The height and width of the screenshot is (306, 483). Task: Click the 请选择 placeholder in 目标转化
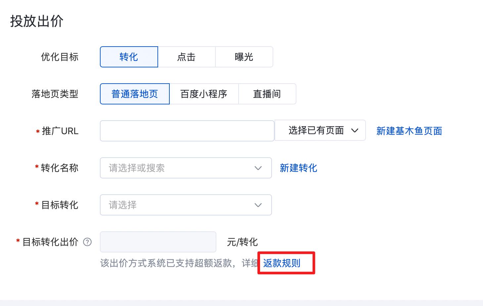(123, 205)
